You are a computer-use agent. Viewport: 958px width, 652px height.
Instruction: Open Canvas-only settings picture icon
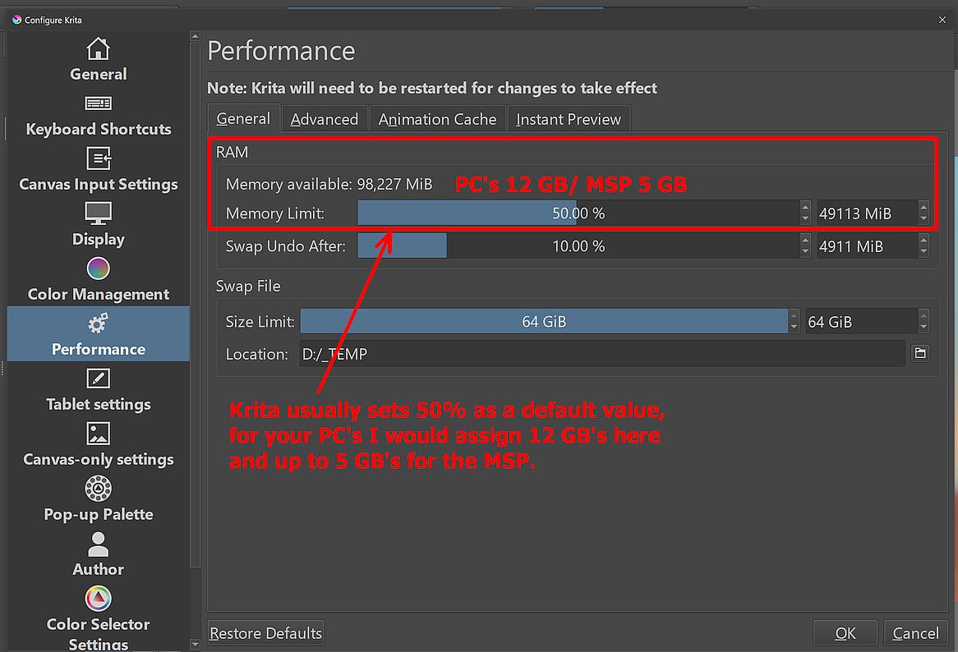click(x=98, y=434)
